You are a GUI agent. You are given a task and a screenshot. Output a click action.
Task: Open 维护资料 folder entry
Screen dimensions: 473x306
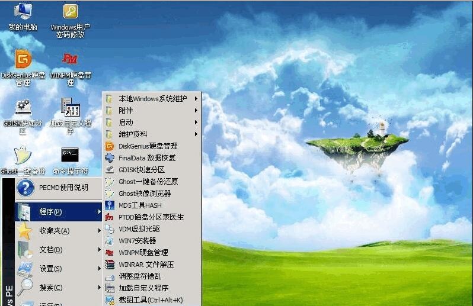(x=152, y=134)
